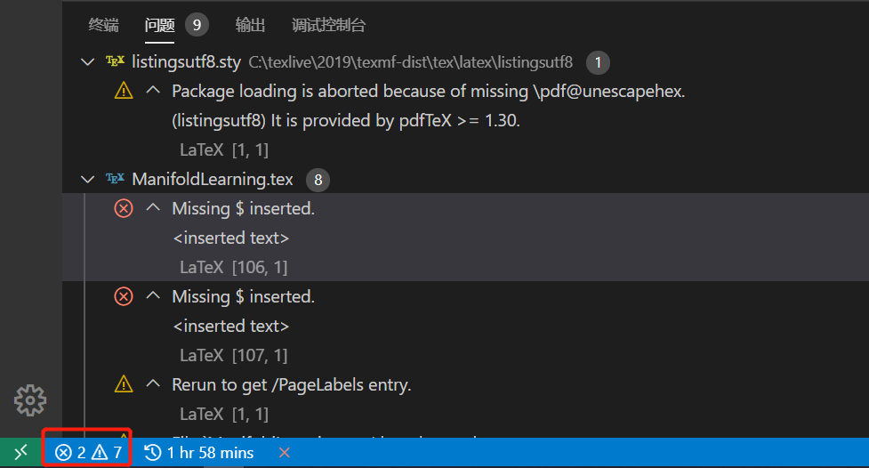Collapse the Package loading aborted message
The width and height of the screenshot is (869, 468).
(153, 90)
